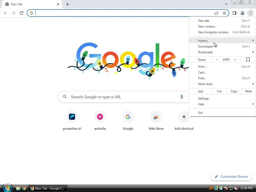
Task: Choose New Incognito window
Action: (x=222, y=32)
